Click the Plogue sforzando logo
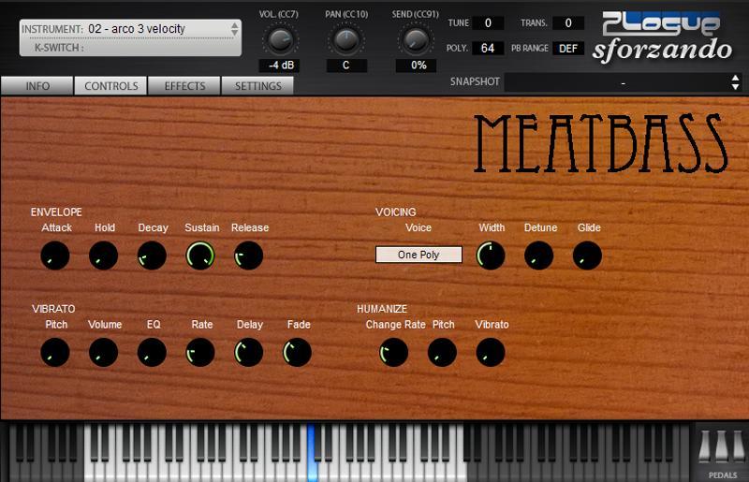The width and height of the screenshot is (749, 482). click(662, 37)
